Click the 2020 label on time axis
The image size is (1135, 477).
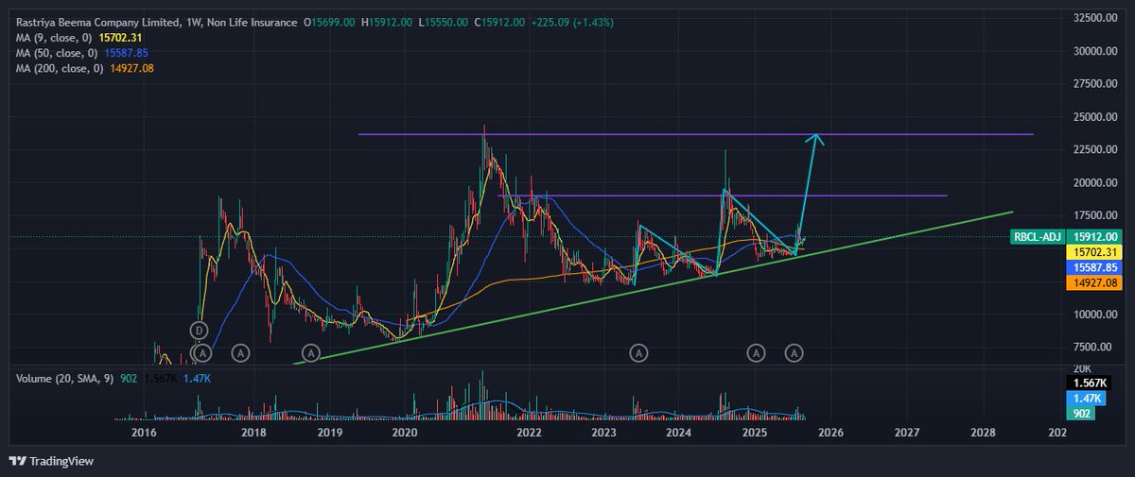pos(405,433)
